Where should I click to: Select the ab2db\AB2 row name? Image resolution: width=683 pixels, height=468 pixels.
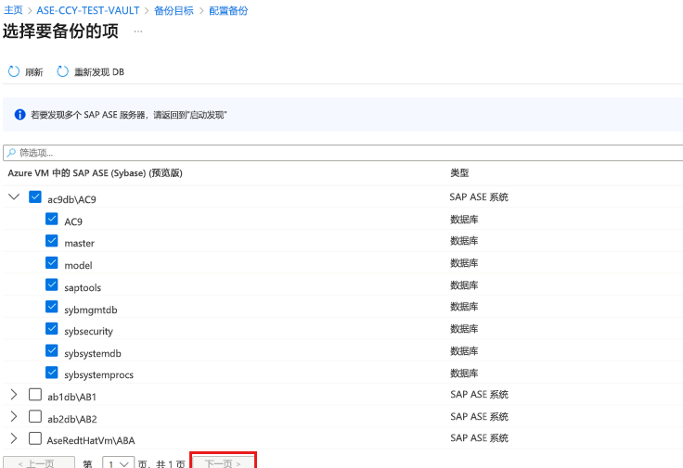pyautogui.click(x=72, y=419)
